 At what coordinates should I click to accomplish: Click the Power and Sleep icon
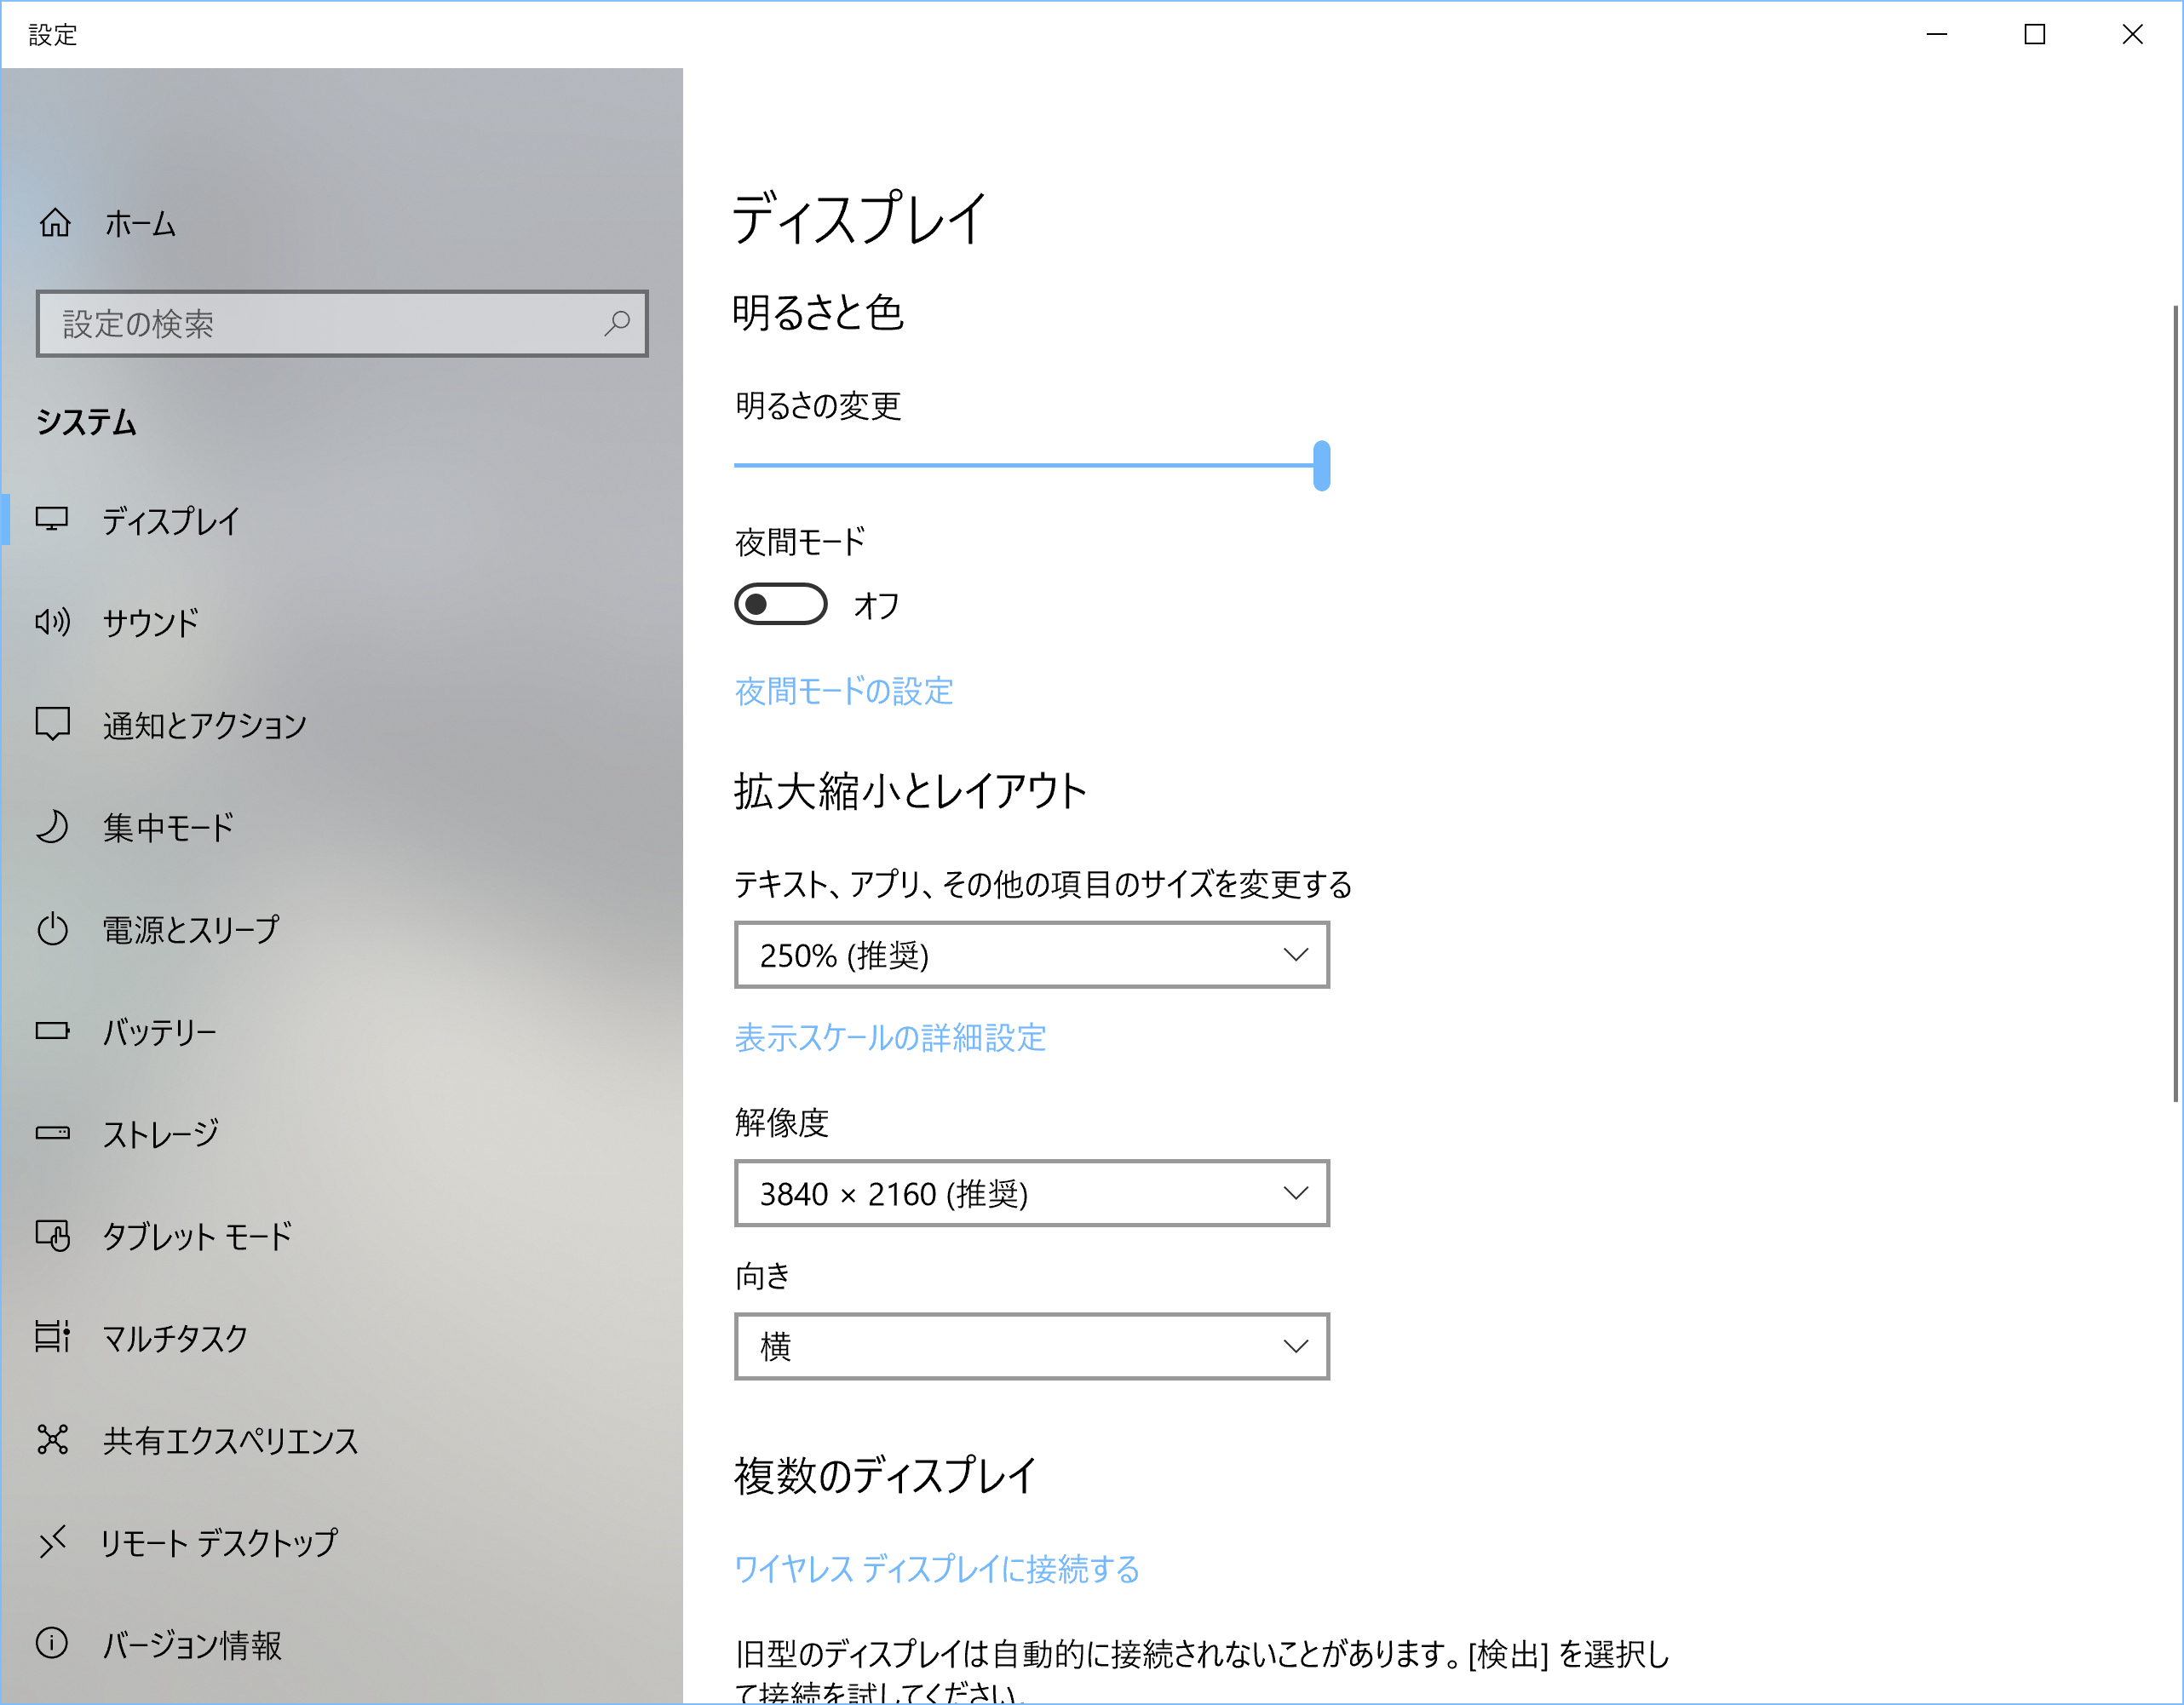click(x=52, y=929)
